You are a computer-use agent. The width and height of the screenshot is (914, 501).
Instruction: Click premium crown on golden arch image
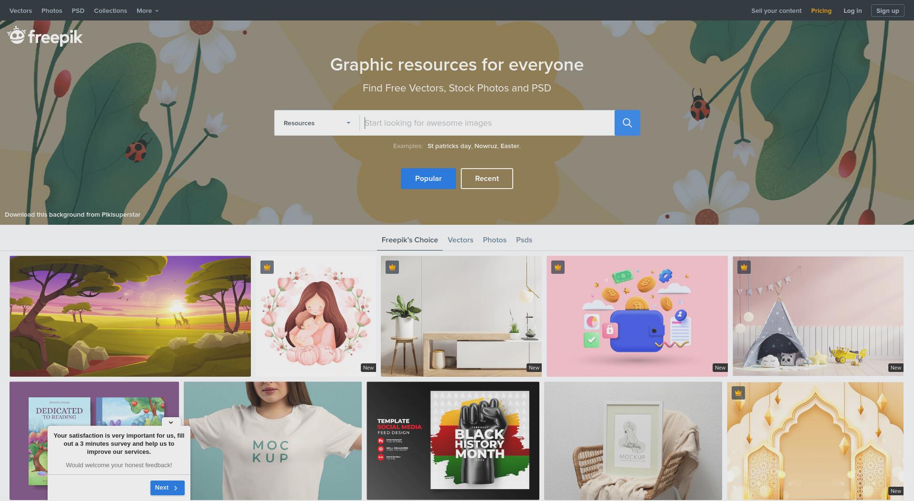[x=738, y=393]
